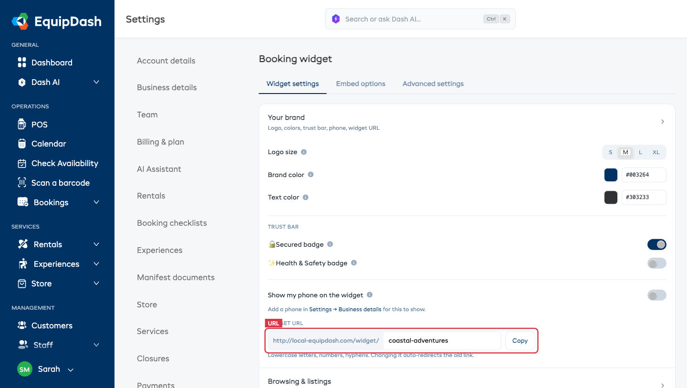Viewport: 687px width, 388px height.
Task: Expand the Bookings sidebar chevron
Action: (x=96, y=202)
